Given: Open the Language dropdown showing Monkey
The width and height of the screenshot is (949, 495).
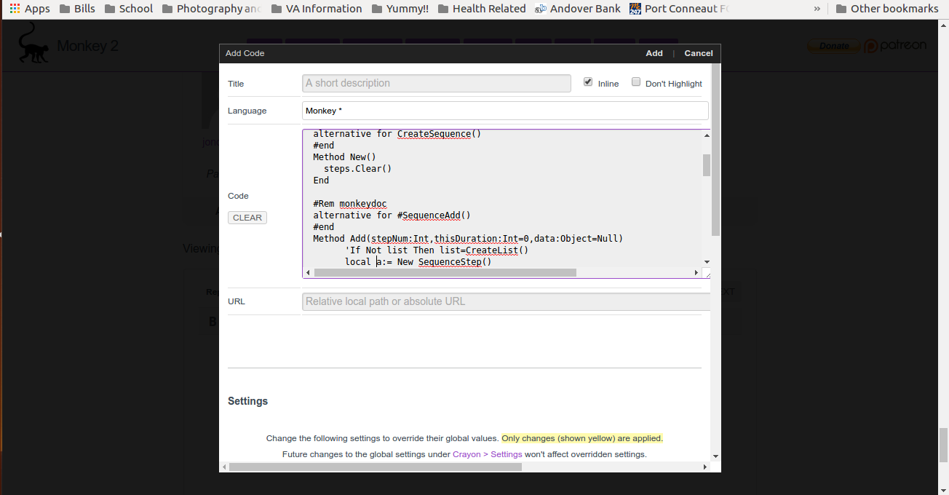Looking at the screenshot, I should pos(504,111).
